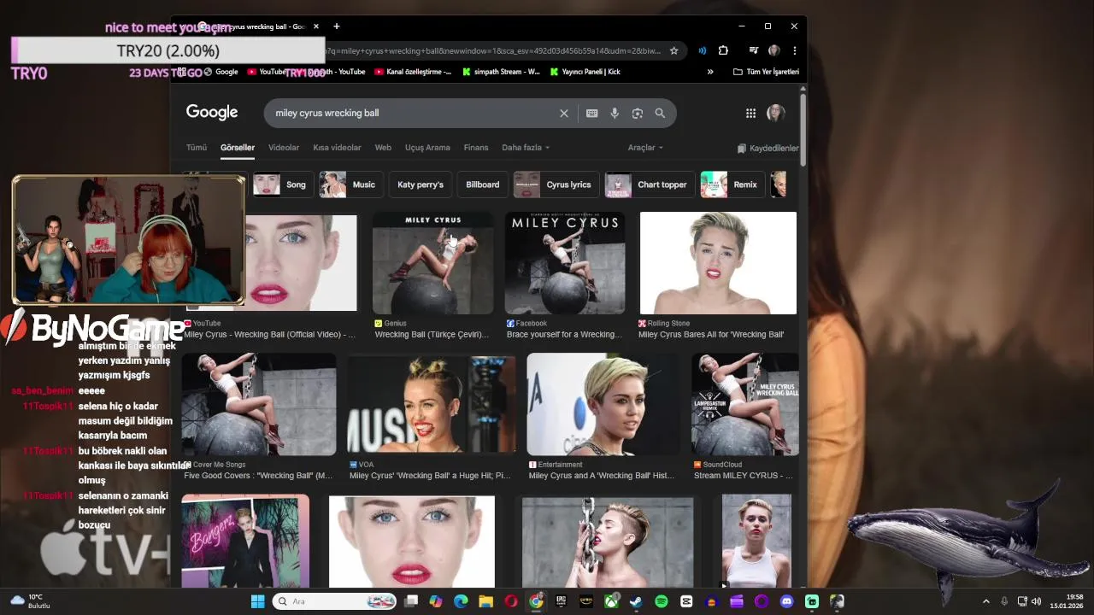
Task: Open Yayıncı Paneli Kick bookmark
Action: click(x=585, y=72)
